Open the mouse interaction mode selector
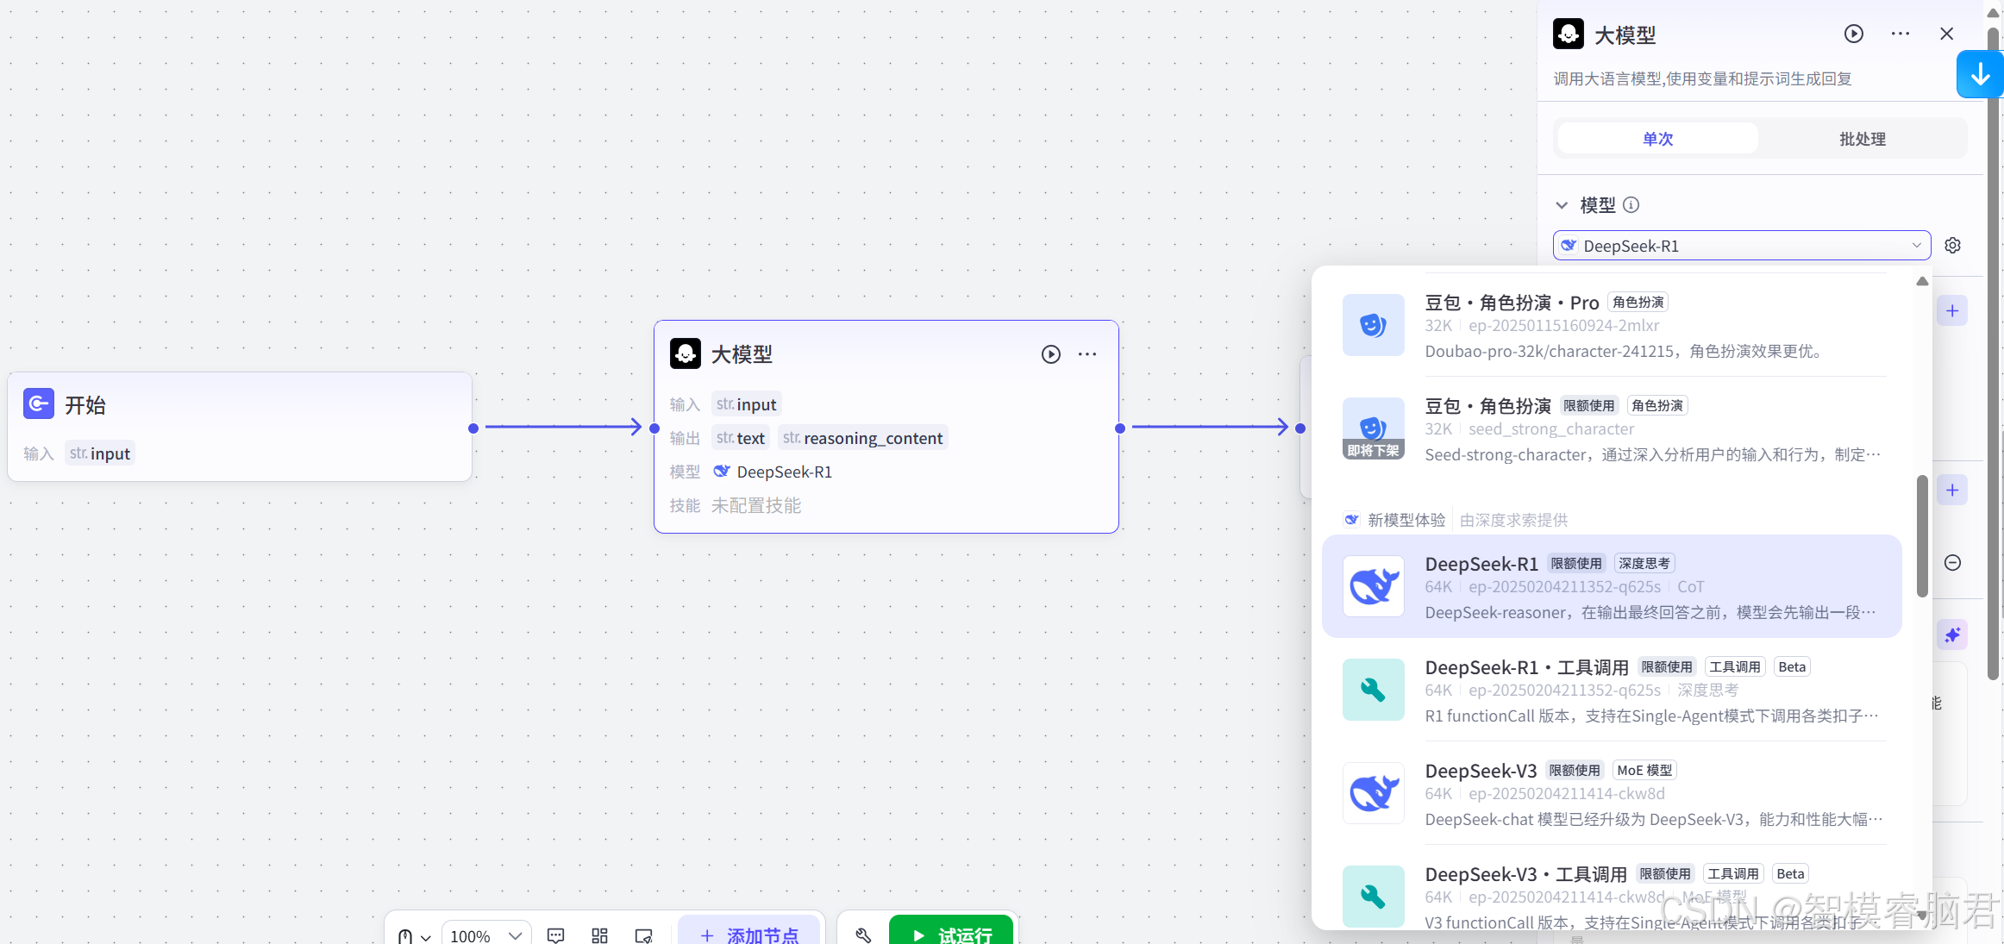This screenshot has width=2004, height=944. click(413, 935)
